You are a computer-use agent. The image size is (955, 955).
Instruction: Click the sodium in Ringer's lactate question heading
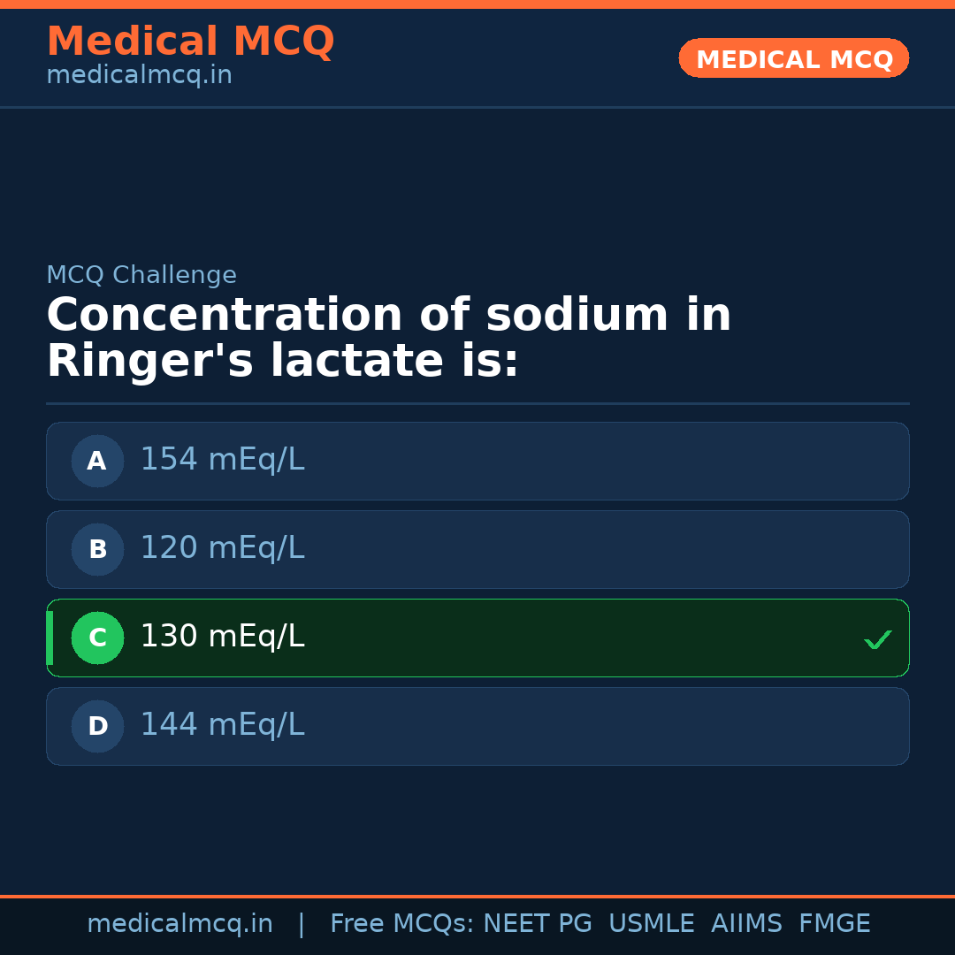388,339
